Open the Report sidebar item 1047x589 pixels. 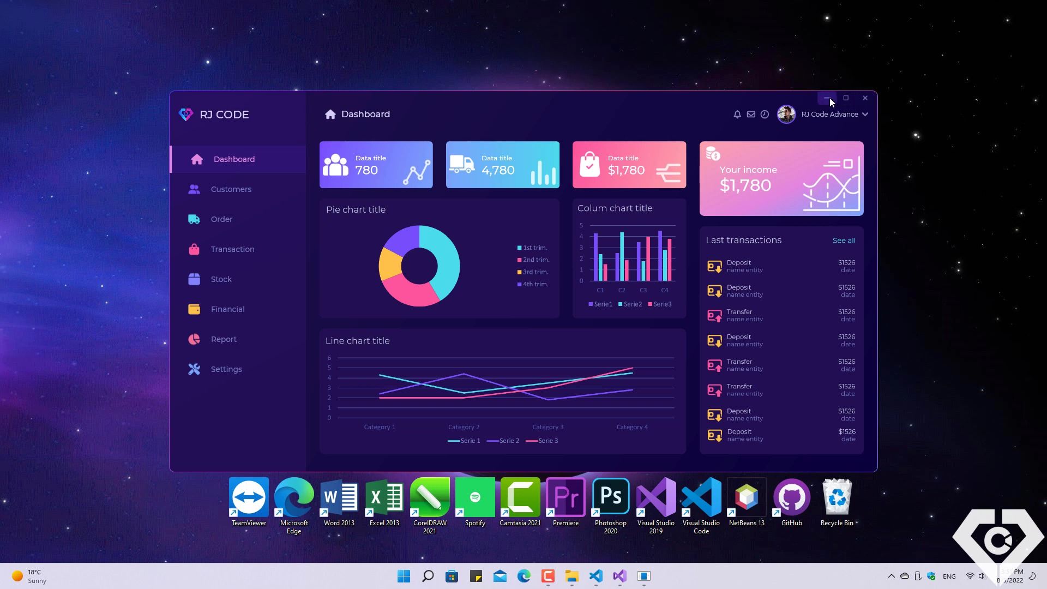224,339
